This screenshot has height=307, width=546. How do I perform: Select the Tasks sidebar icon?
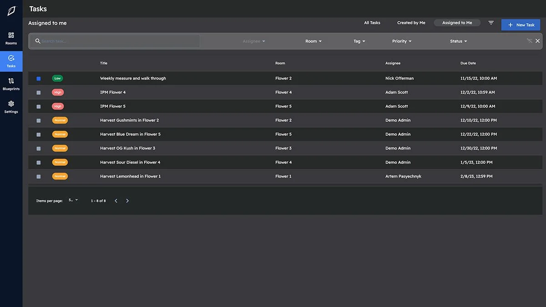11,61
